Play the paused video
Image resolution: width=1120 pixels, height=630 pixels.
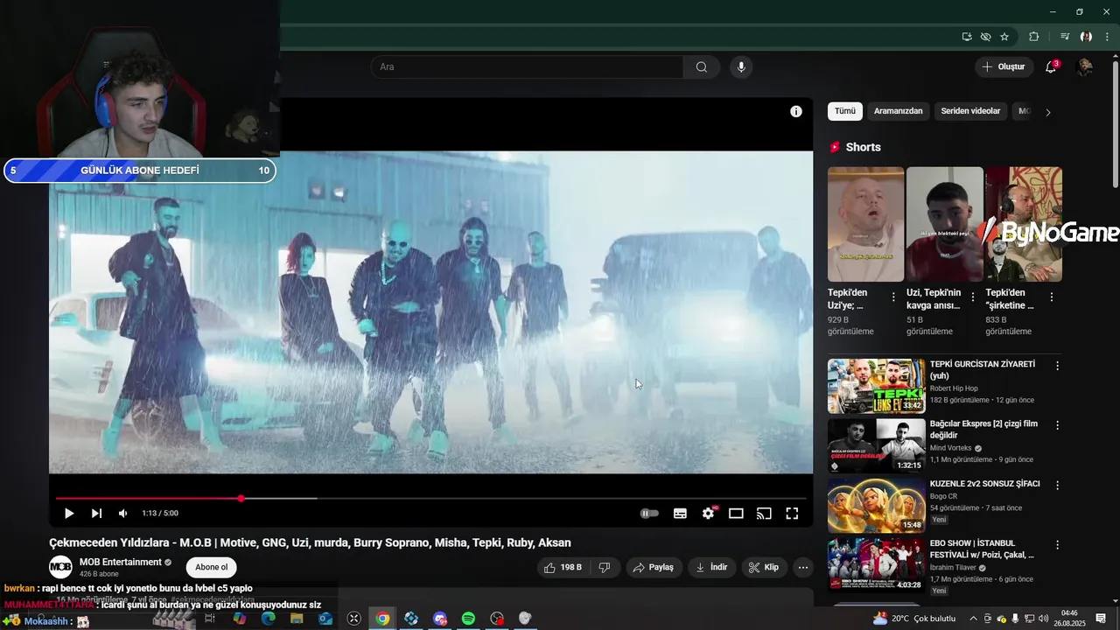tap(69, 514)
